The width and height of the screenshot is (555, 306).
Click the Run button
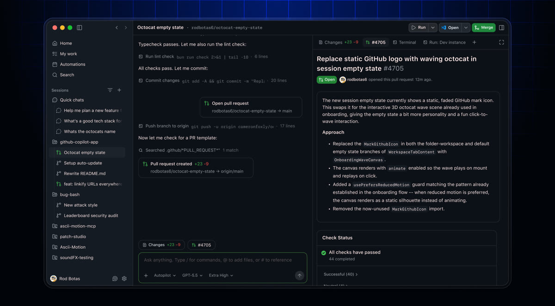pos(419,28)
